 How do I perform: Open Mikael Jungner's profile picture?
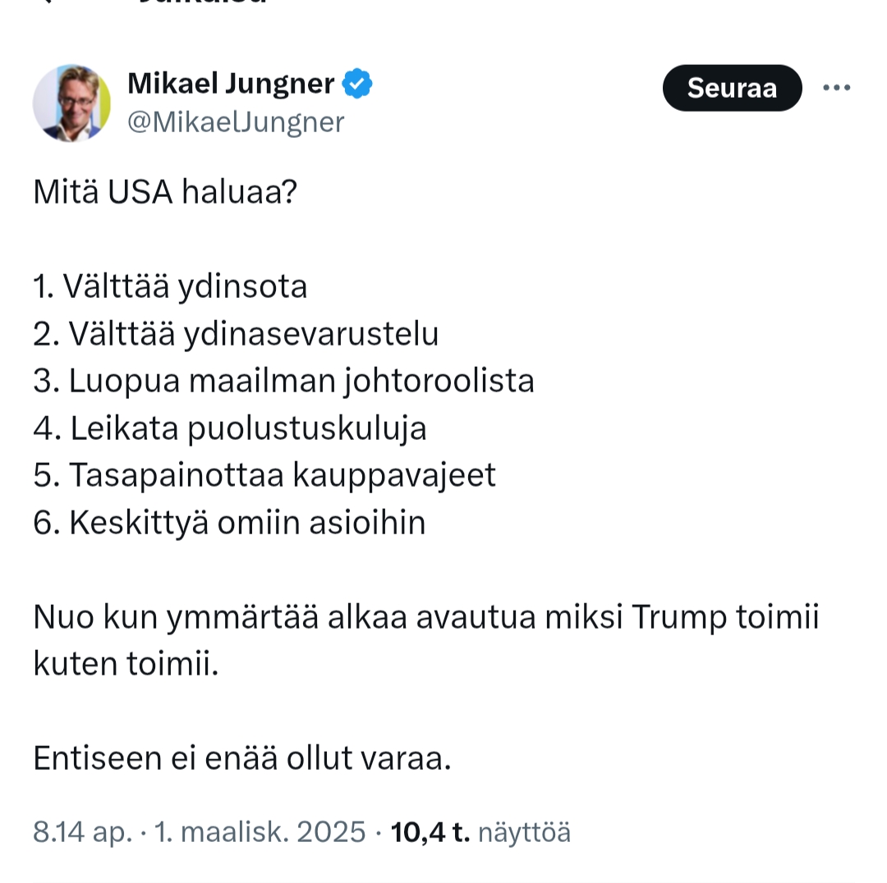coord(71,103)
